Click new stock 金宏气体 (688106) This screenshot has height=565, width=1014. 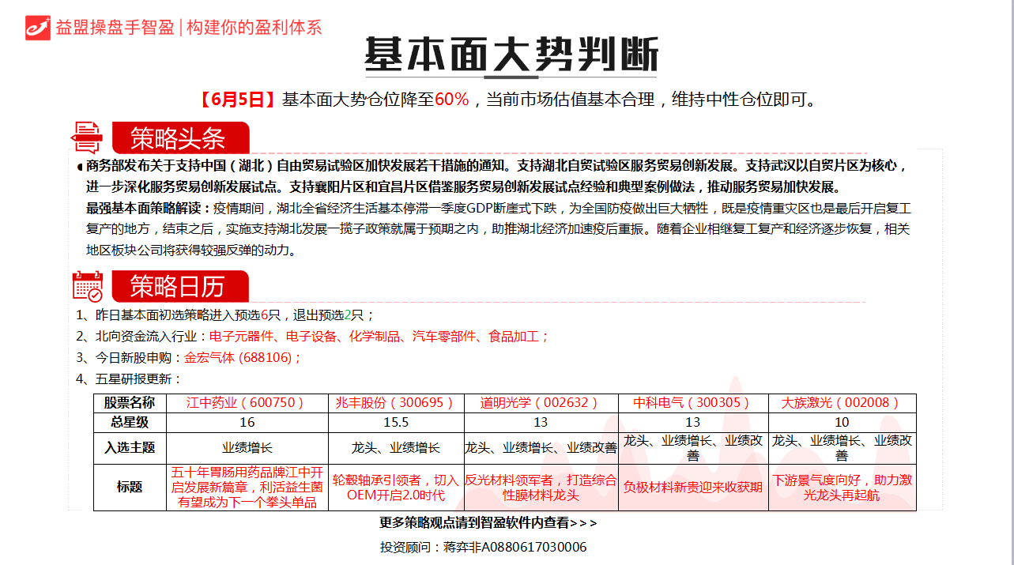243,357
